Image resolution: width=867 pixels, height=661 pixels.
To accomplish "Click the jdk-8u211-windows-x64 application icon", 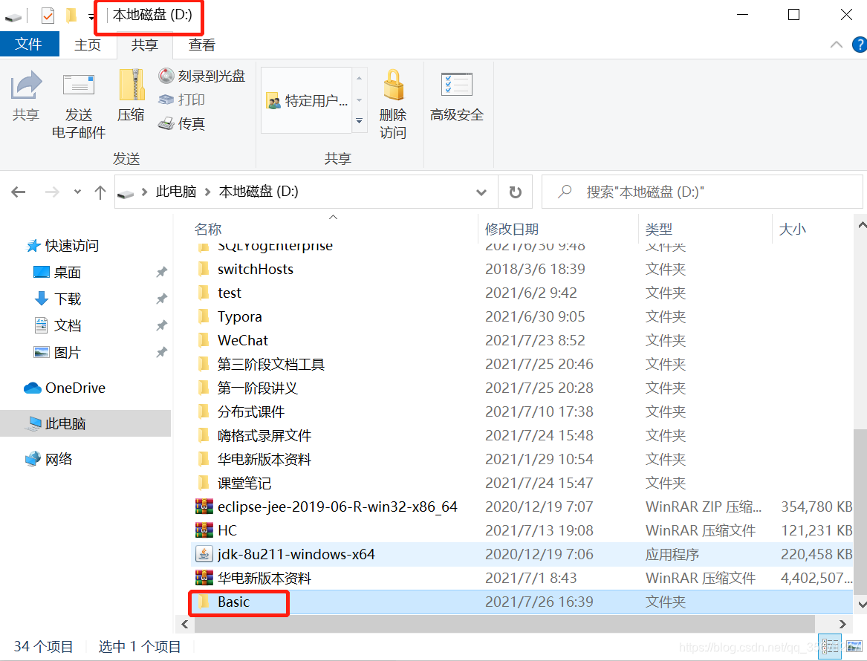I will point(204,554).
